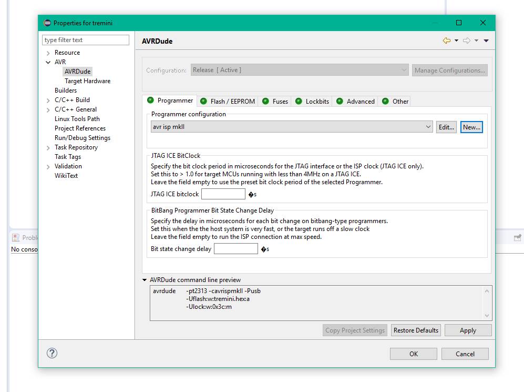Click the Eclipse icon in the title bar
524x392 pixels.
point(47,23)
